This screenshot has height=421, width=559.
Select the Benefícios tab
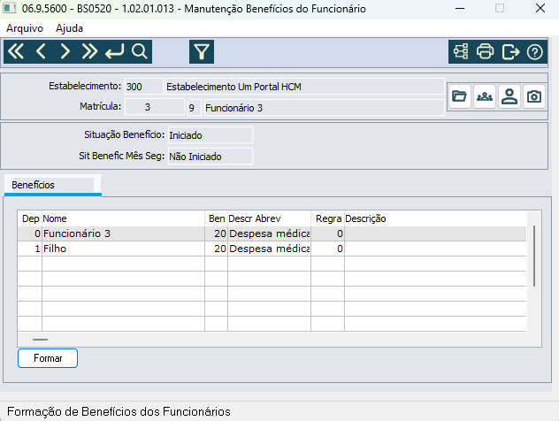coord(53,185)
